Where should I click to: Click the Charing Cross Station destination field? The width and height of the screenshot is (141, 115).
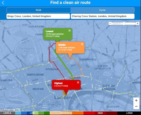(x=103, y=16)
